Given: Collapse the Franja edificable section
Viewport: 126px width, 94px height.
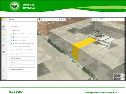Looking at the screenshot, I should click(22, 27).
